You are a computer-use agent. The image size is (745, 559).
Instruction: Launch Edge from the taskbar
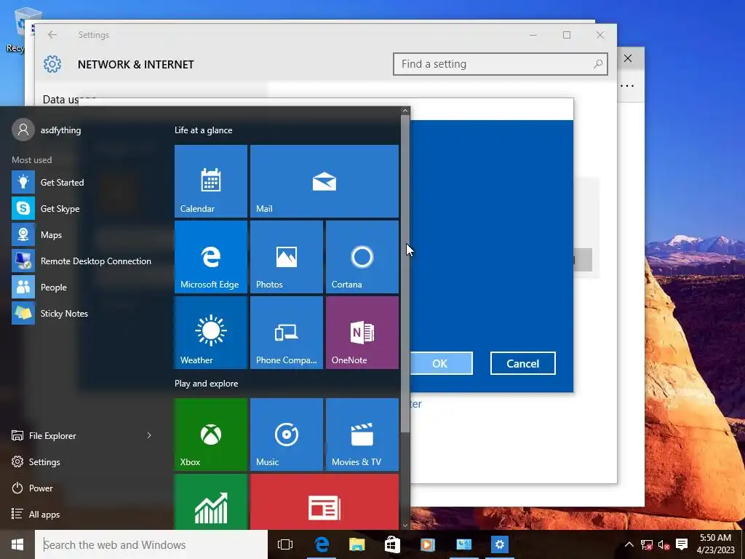pyautogui.click(x=322, y=544)
